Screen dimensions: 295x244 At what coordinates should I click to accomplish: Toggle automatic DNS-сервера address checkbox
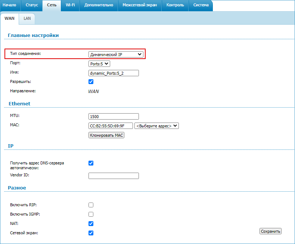tap(91, 163)
